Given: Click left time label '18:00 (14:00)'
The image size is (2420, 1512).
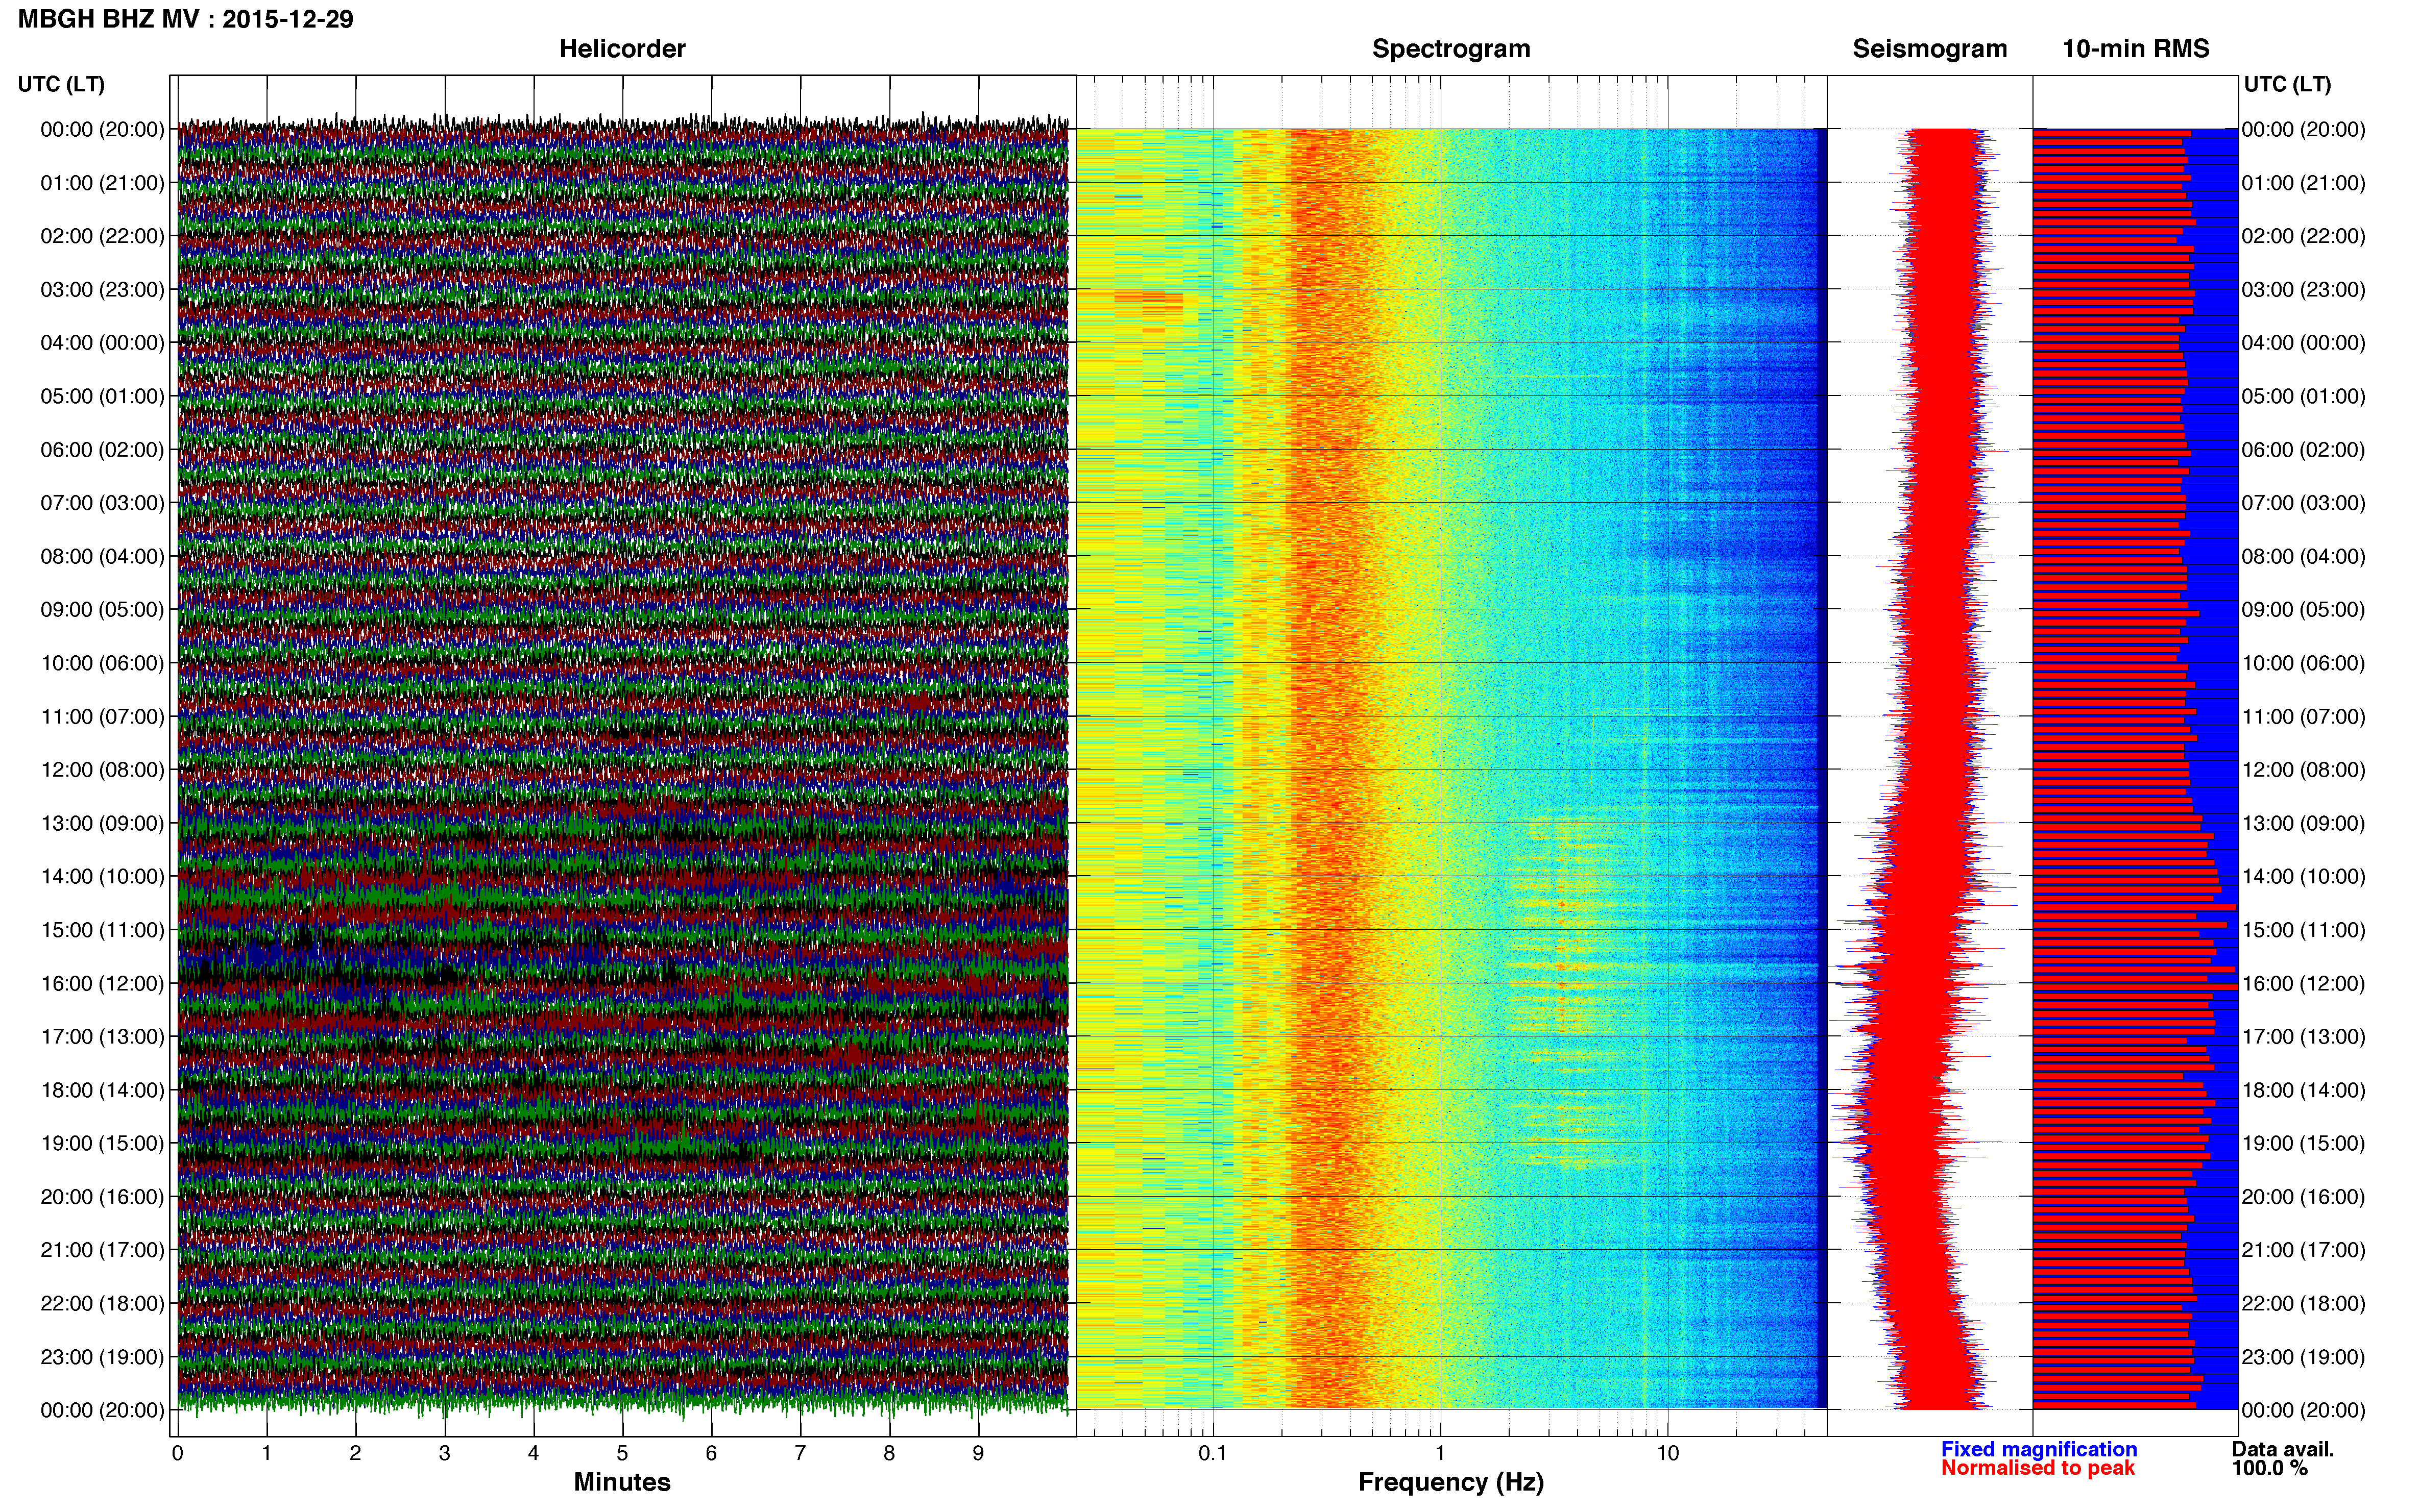Looking at the screenshot, I should point(102,1090).
